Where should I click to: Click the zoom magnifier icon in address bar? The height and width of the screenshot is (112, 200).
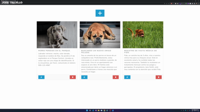[x=165, y=3]
